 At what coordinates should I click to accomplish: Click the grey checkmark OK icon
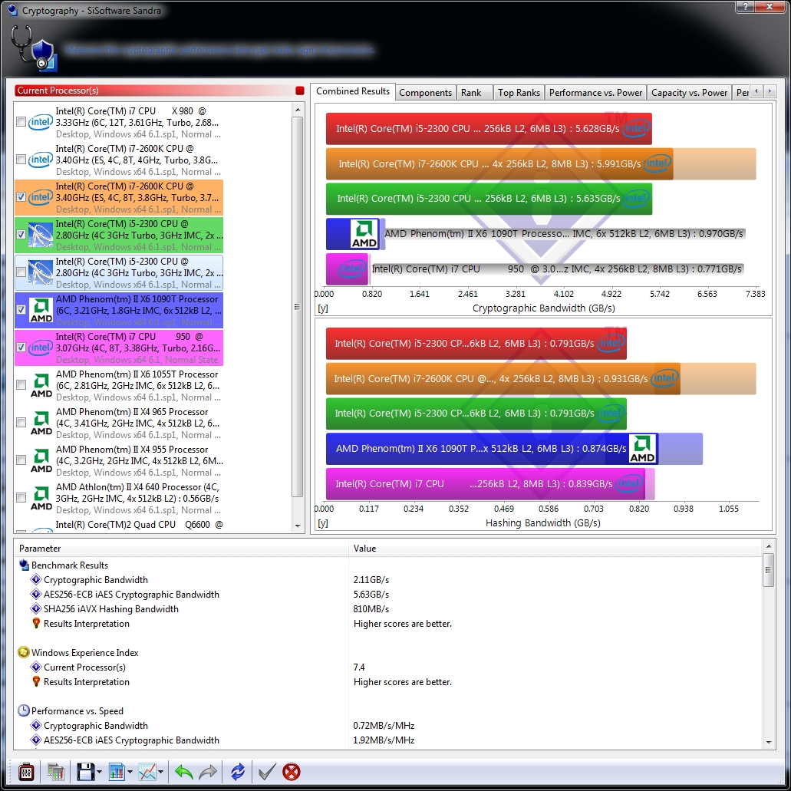[x=266, y=771]
